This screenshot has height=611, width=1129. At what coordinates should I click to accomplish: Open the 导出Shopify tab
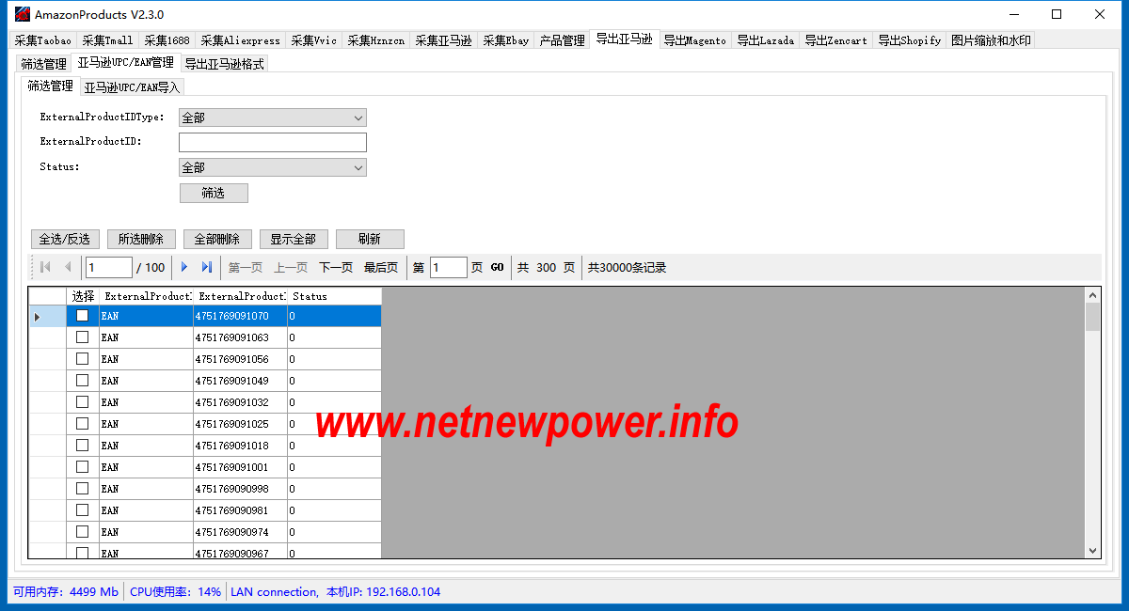pyautogui.click(x=909, y=40)
